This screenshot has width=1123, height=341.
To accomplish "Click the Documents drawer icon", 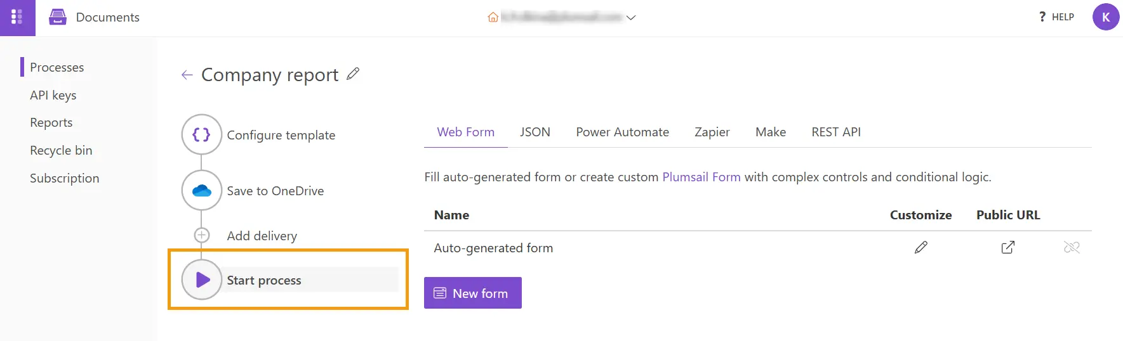I will coord(58,17).
